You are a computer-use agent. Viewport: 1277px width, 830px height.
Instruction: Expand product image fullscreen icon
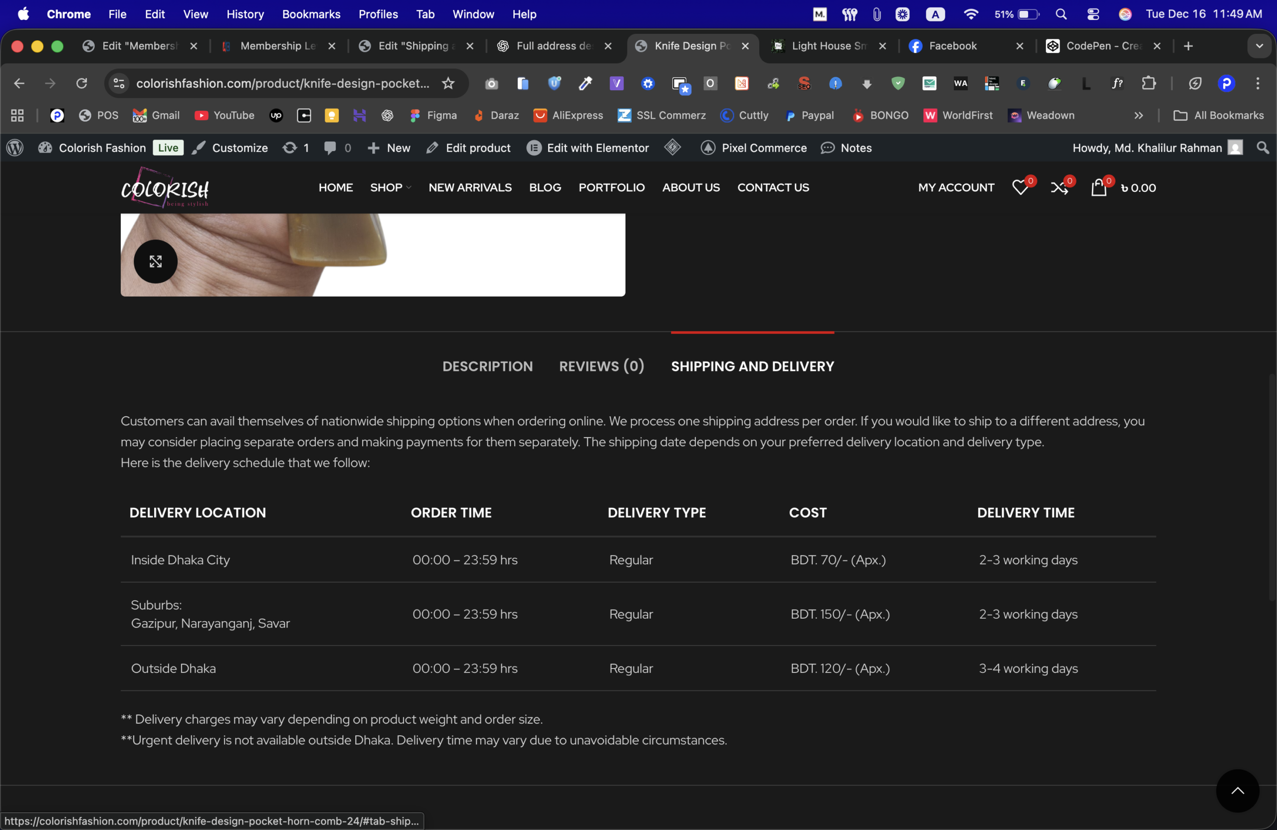tap(156, 261)
